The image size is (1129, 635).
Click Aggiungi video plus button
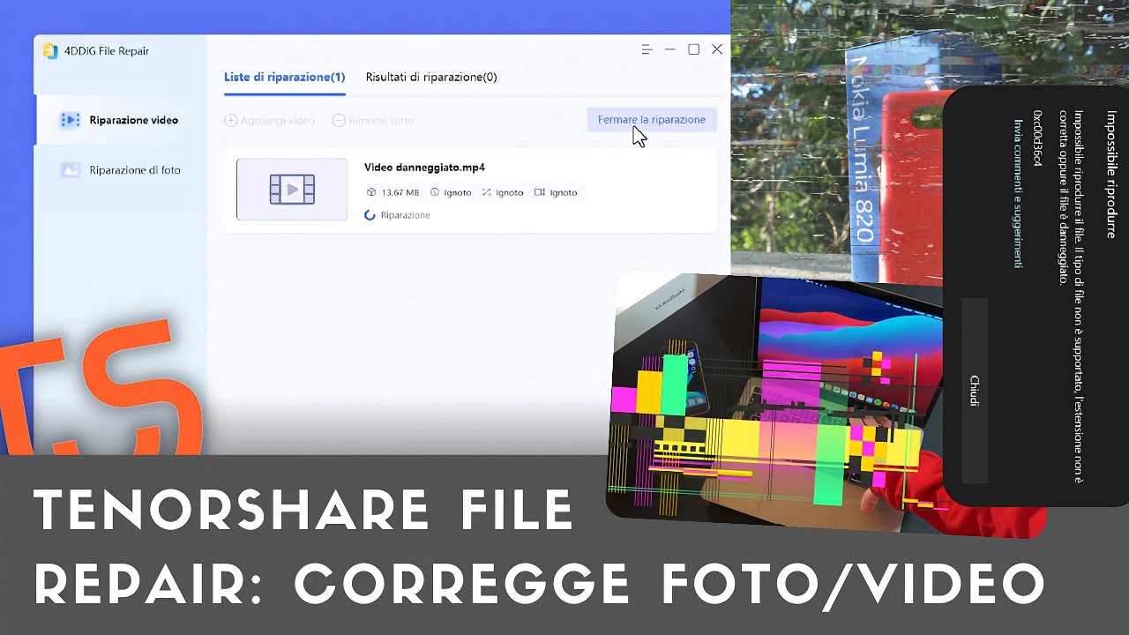(231, 120)
